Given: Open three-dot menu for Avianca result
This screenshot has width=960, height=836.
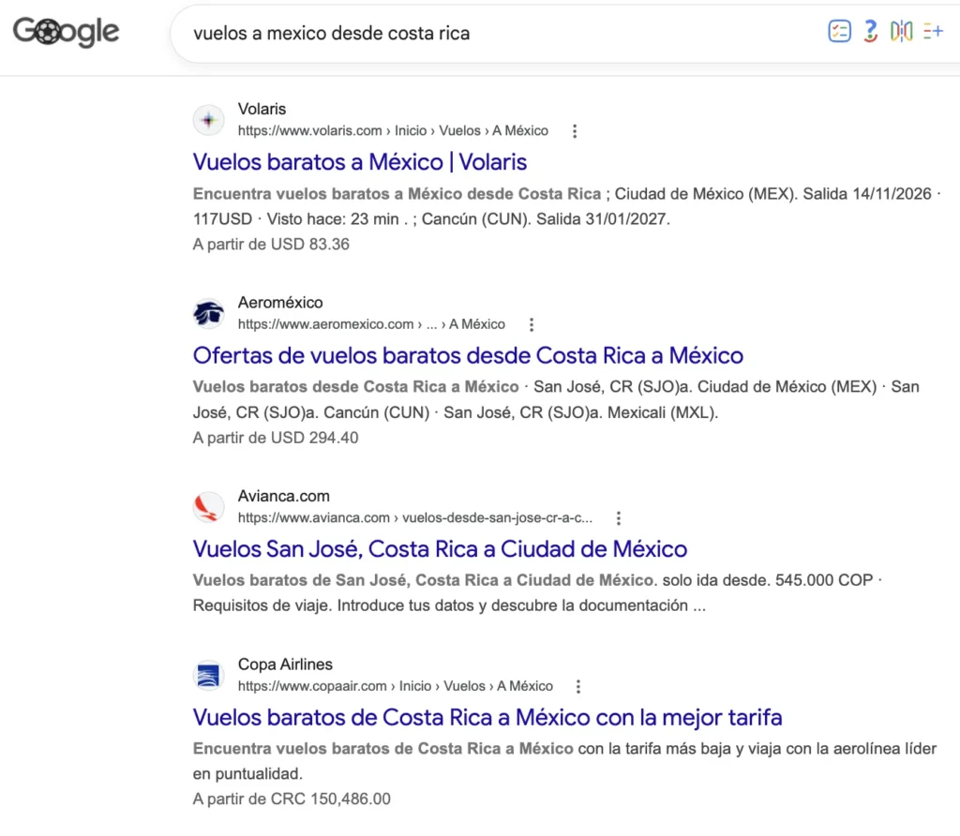Looking at the screenshot, I should click(619, 518).
